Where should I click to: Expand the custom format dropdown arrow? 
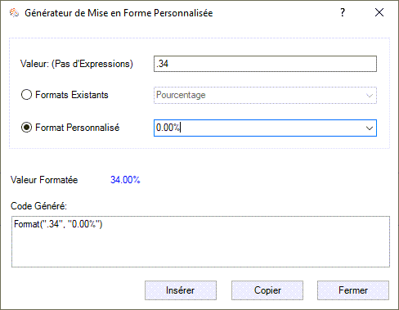pos(370,128)
